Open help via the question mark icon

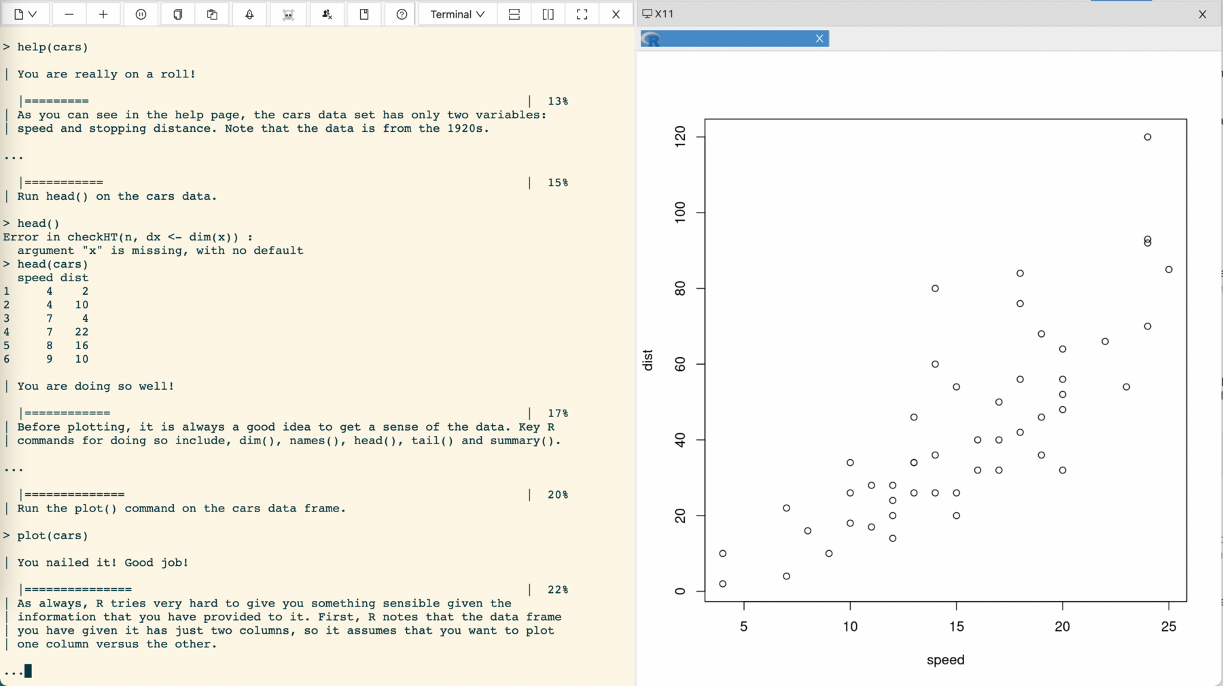coord(401,14)
